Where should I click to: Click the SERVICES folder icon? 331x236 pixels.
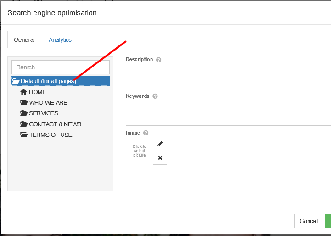pyautogui.click(x=24, y=113)
